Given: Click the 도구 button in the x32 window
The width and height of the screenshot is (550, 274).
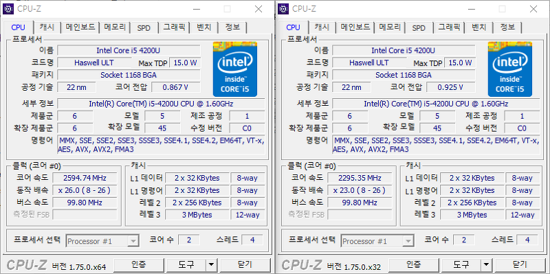Looking at the screenshot, I should point(461,264).
